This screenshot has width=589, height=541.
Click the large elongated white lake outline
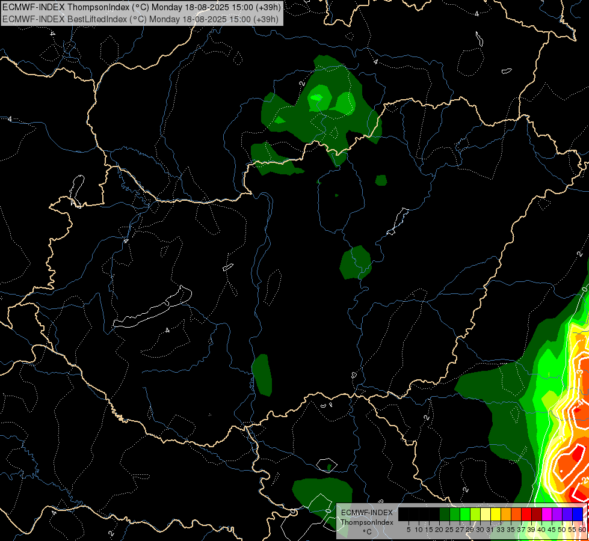pyautogui.click(x=153, y=307)
